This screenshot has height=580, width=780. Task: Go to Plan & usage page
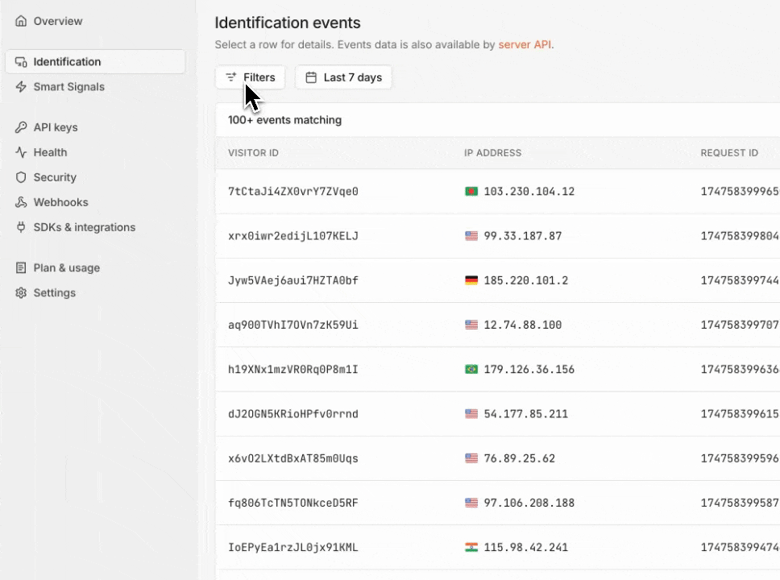coord(66,268)
